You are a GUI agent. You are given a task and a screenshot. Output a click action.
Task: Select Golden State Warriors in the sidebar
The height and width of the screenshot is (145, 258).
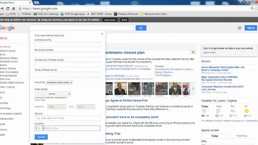tap(12, 83)
